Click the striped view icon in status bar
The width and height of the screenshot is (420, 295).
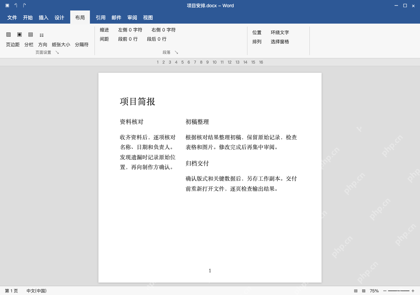pyautogui.click(x=356, y=291)
